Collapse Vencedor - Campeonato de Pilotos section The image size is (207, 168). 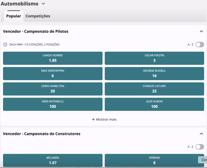[201, 31]
